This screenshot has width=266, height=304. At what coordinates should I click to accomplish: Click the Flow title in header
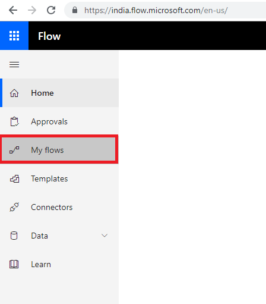pyautogui.click(x=49, y=36)
